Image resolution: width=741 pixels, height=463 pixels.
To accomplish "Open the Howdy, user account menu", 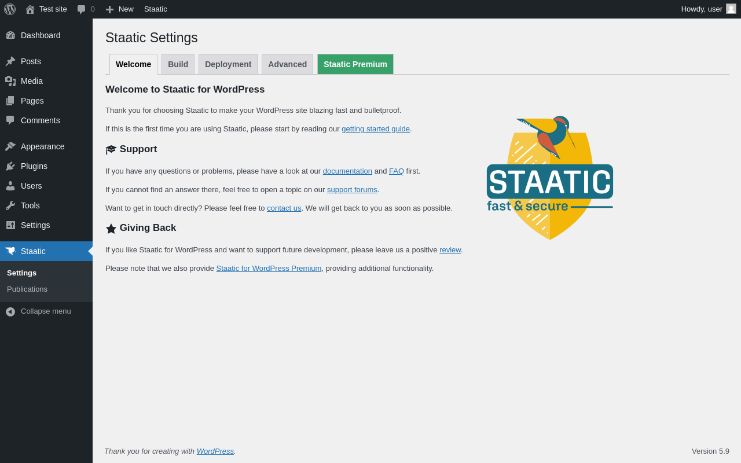I will (709, 9).
